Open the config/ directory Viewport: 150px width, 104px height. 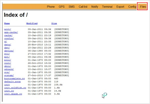(9, 39)
